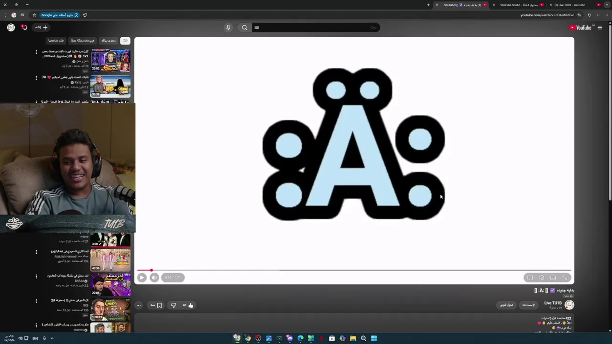Switch the ENG input language indicator
The image size is (612, 344).
click(x=35, y=338)
